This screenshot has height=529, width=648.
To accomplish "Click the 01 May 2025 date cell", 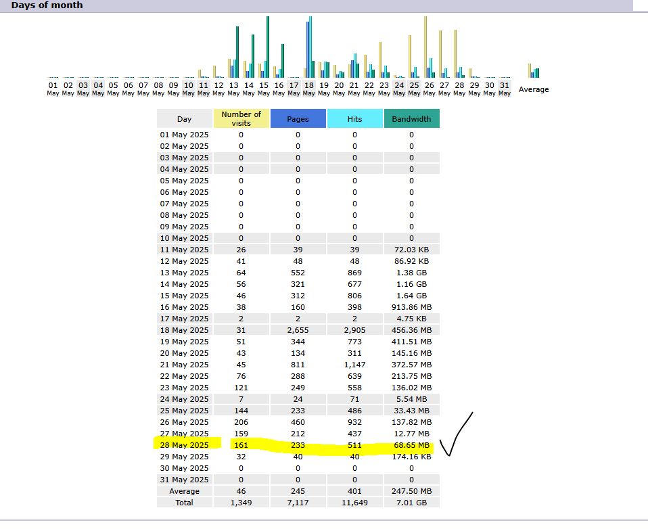I will 184,135.
